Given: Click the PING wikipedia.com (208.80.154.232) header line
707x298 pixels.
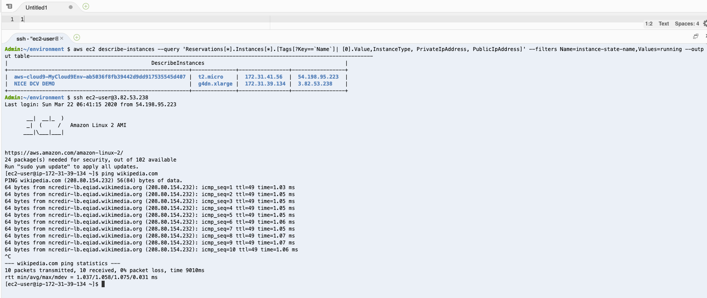Looking at the screenshot, I should pyautogui.click(x=93, y=181).
